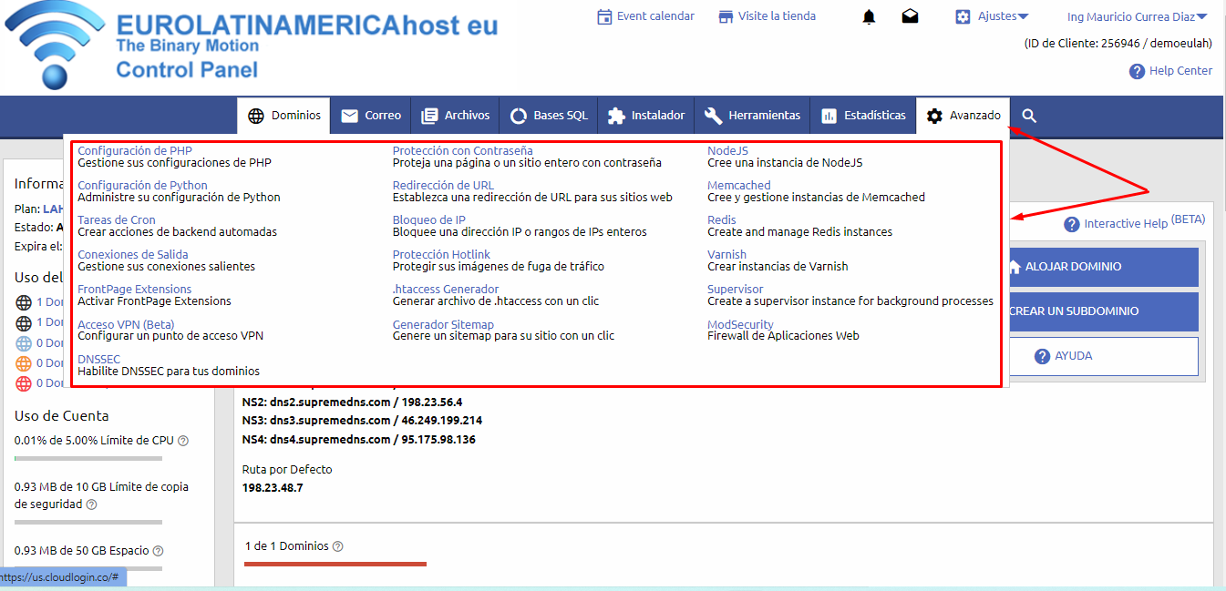
Task: Select the Instalador tab
Action: coord(646,116)
